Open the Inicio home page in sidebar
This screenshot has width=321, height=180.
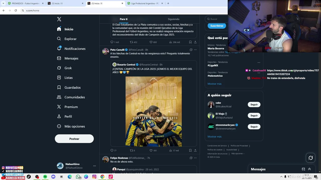pos(65,29)
